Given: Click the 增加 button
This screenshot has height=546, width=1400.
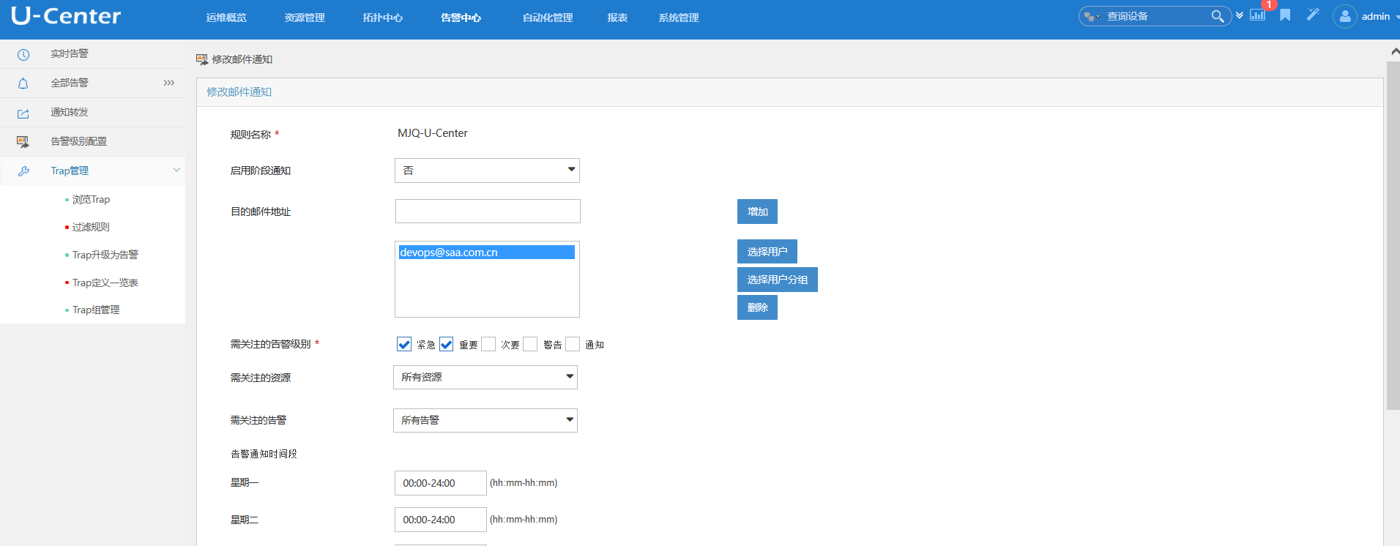Looking at the screenshot, I should (x=757, y=212).
